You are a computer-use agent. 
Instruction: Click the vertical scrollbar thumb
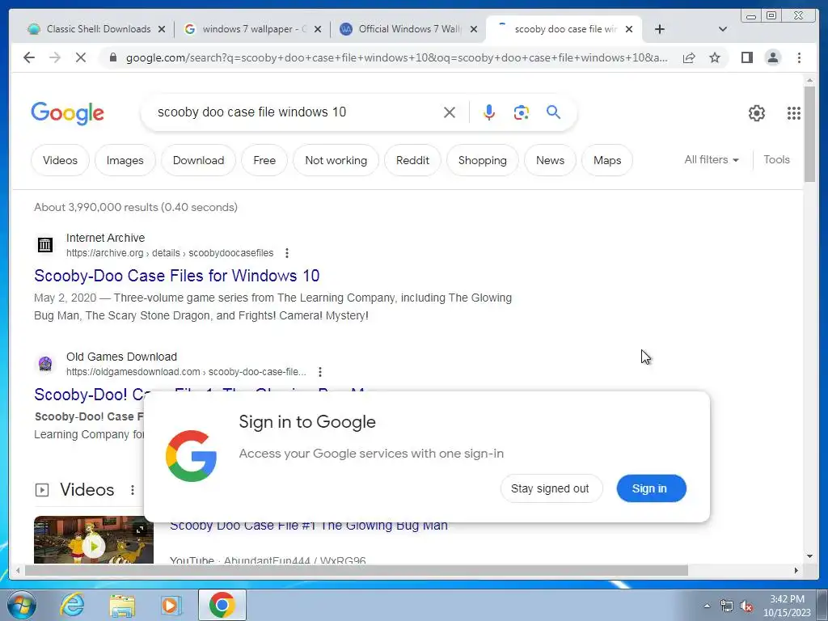click(809, 134)
